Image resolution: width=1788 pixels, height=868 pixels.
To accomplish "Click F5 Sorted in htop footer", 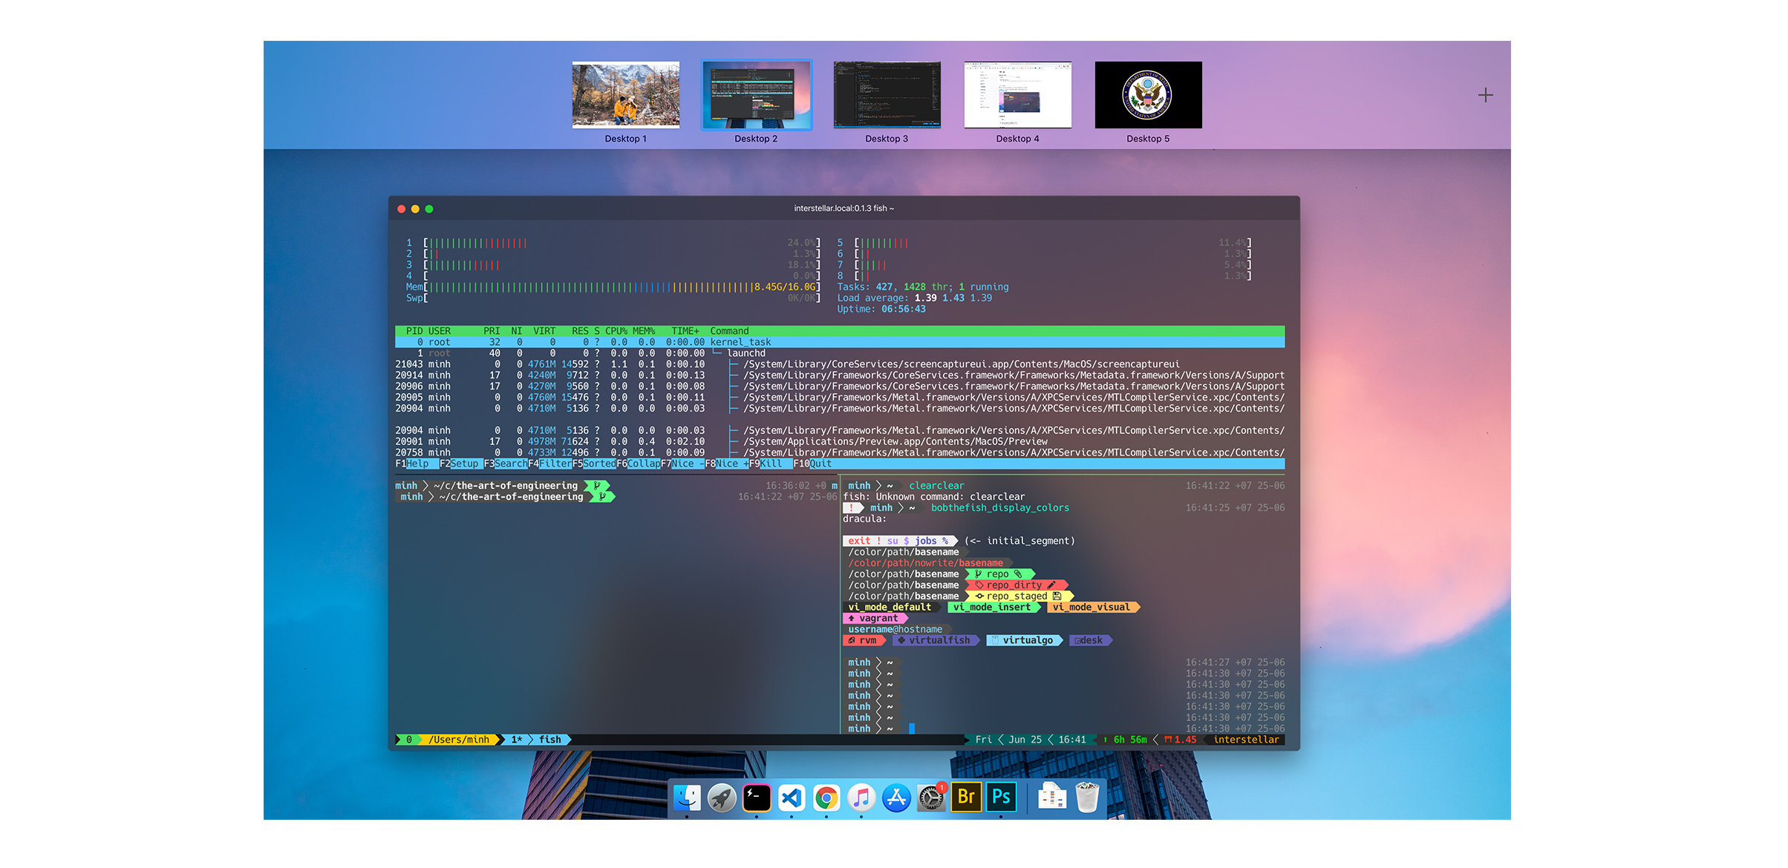I will pos(594,464).
